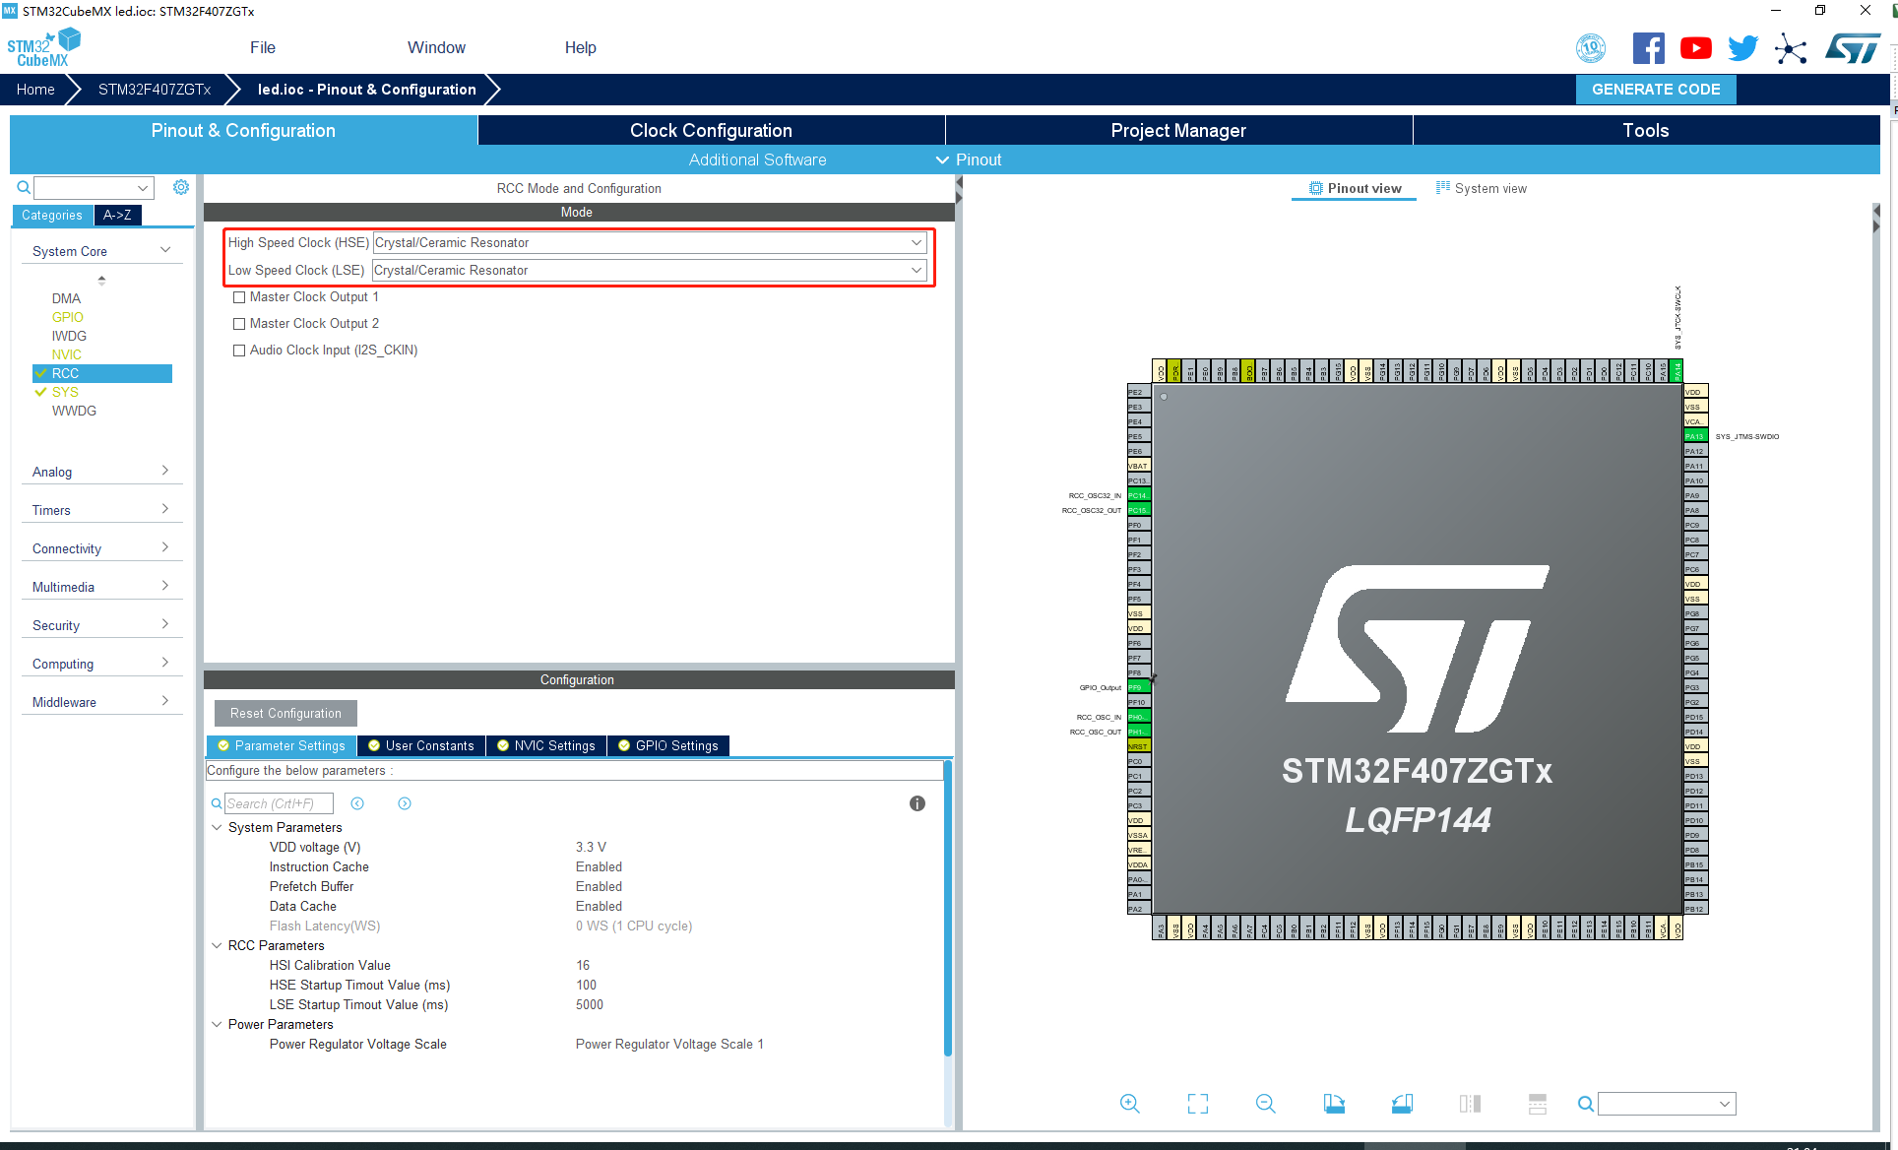Switch to Tools tab
The image size is (1898, 1150).
tap(1646, 130)
